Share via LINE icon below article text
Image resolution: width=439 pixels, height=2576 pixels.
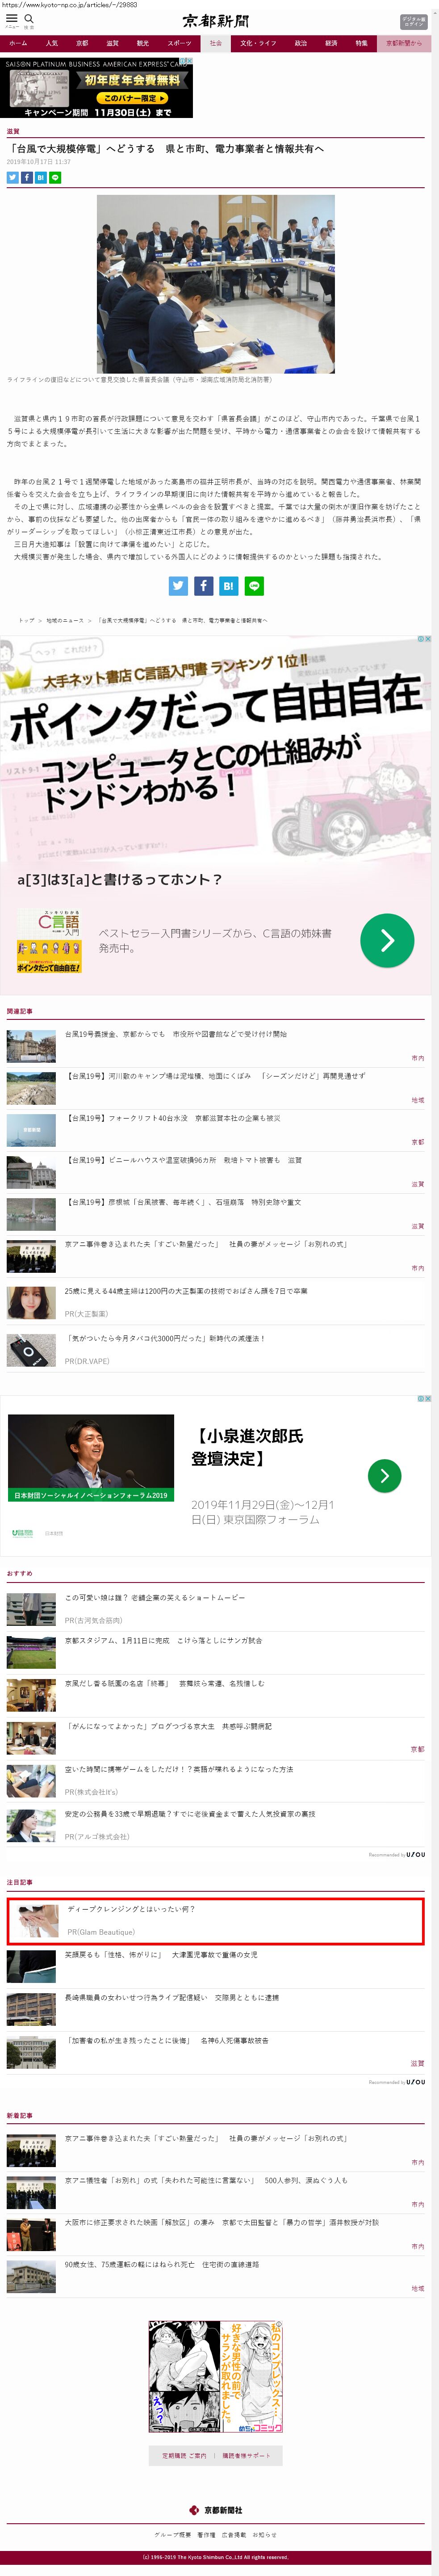point(254,586)
